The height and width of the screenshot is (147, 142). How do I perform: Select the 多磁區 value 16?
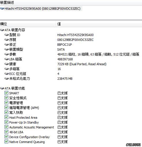pyautogui.click(x=59, y=69)
